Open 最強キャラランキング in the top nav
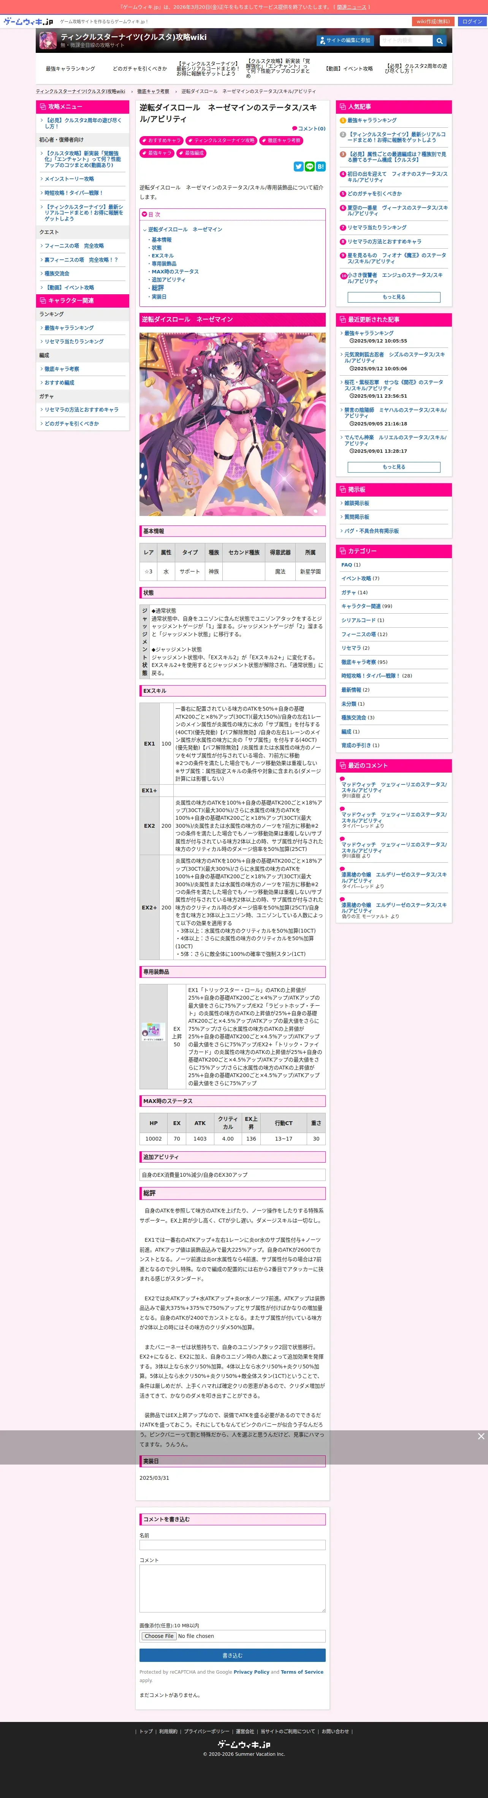This screenshot has width=488, height=1798. (70, 69)
